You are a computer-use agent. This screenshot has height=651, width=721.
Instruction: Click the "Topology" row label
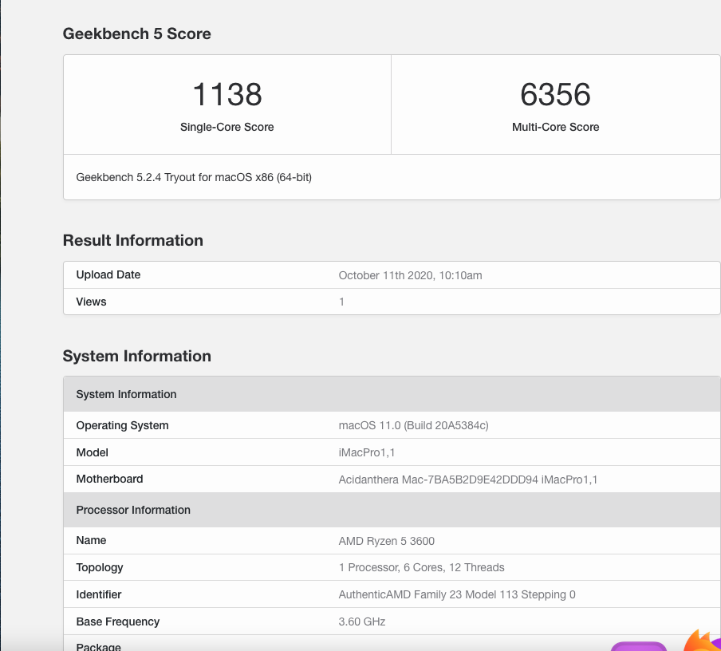pyautogui.click(x=100, y=568)
